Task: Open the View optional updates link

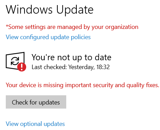Action: click(x=35, y=124)
